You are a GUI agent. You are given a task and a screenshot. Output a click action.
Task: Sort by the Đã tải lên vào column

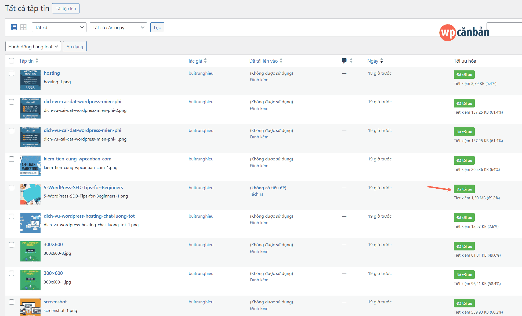pos(263,61)
